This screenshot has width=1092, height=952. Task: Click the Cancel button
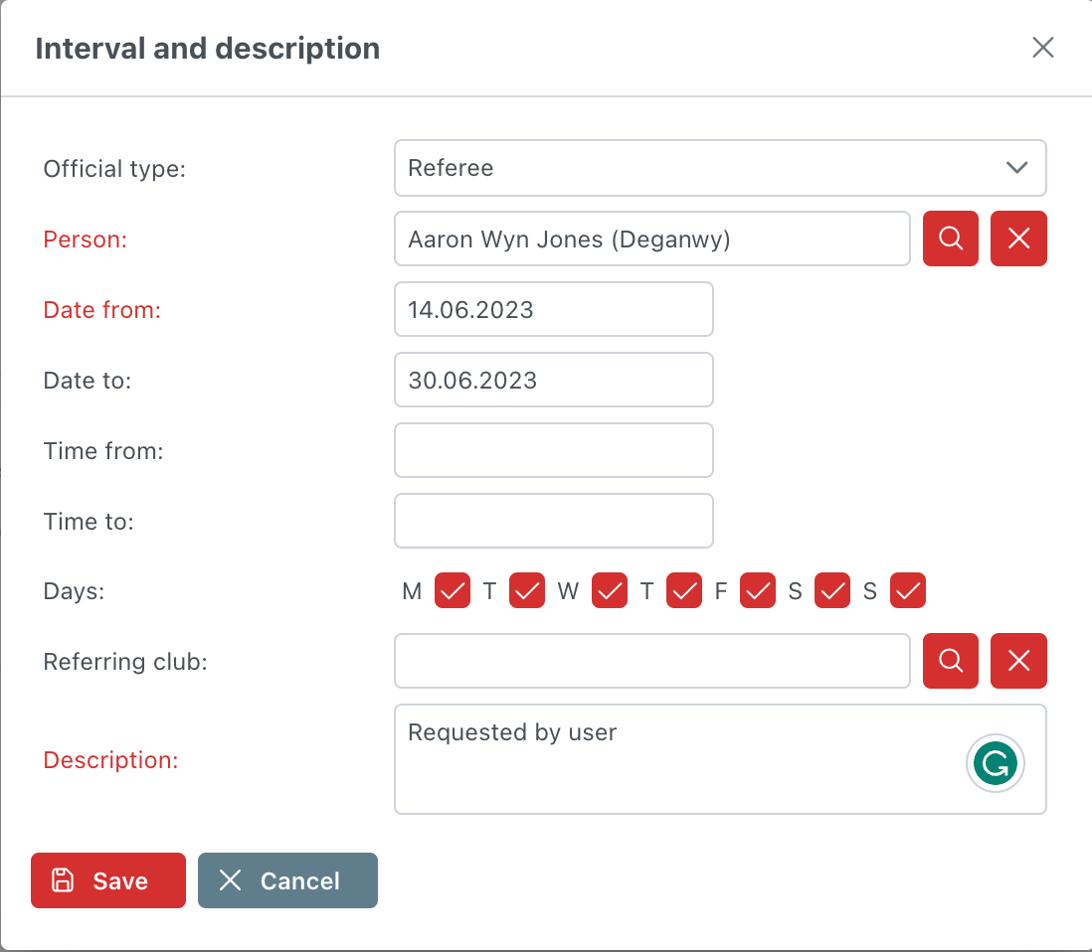click(x=287, y=880)
